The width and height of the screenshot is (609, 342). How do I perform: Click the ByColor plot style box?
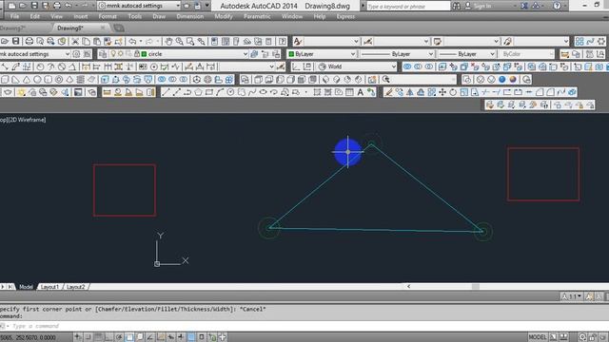tap(526, 54)
